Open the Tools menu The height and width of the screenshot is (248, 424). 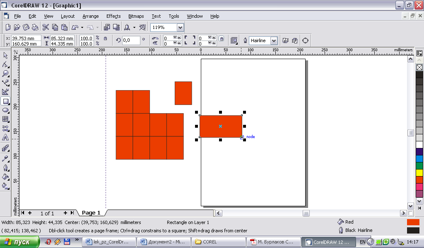(x=174, y=16)
